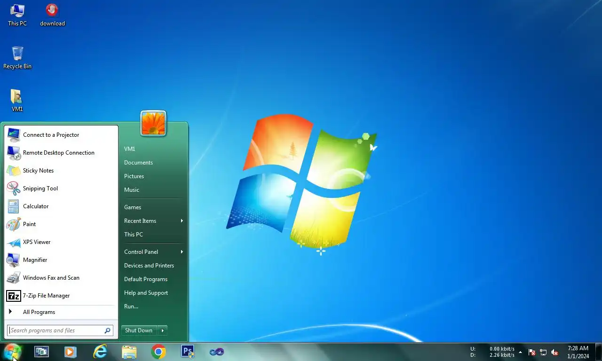Open Sticky Notes program

[61, 171]
